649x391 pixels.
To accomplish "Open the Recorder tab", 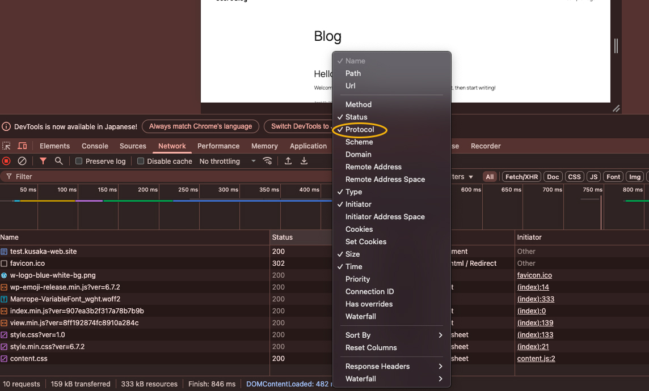I will coord(486,146).
